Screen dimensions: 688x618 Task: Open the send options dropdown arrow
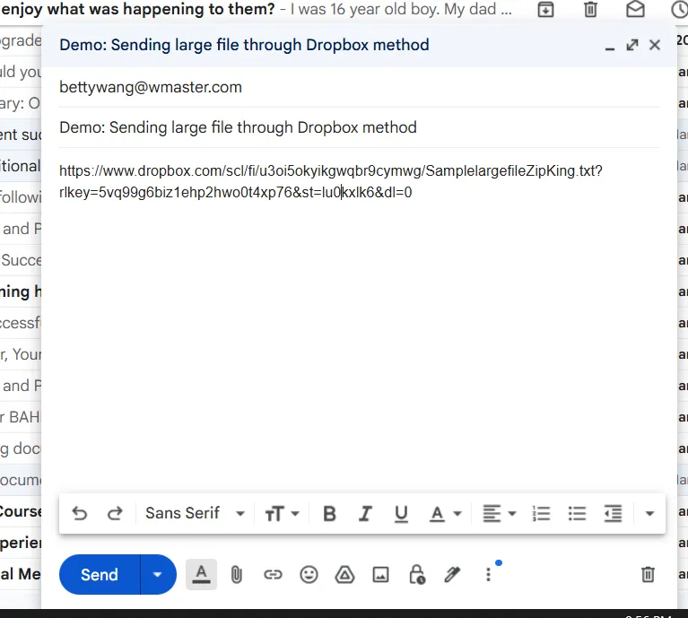pyautogui.click(x=158, y=575)
